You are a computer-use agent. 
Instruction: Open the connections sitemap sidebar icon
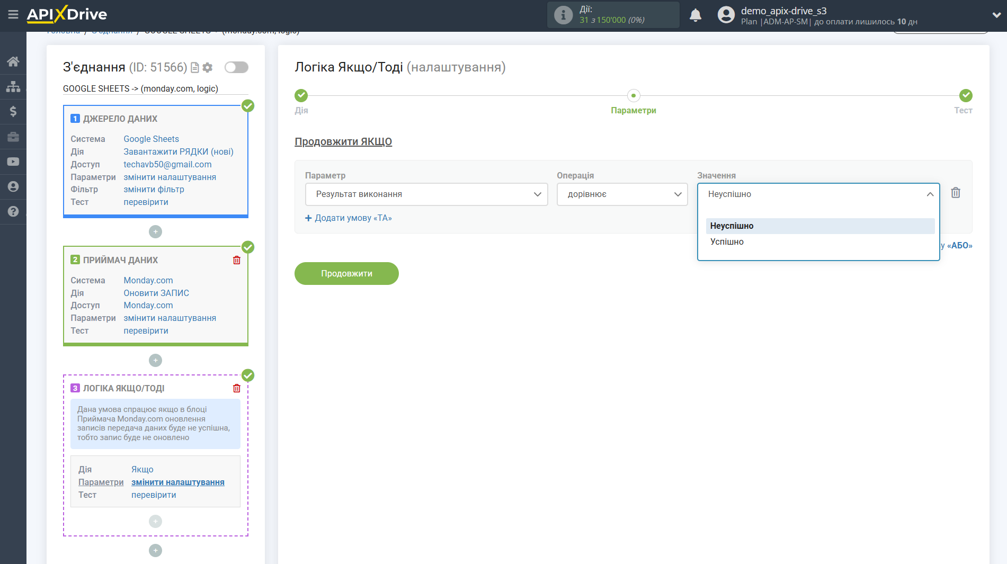(x=13, y=86)
